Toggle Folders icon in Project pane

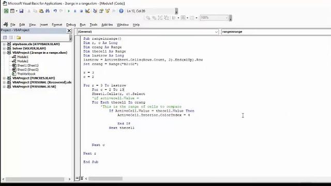coord(19,38)
